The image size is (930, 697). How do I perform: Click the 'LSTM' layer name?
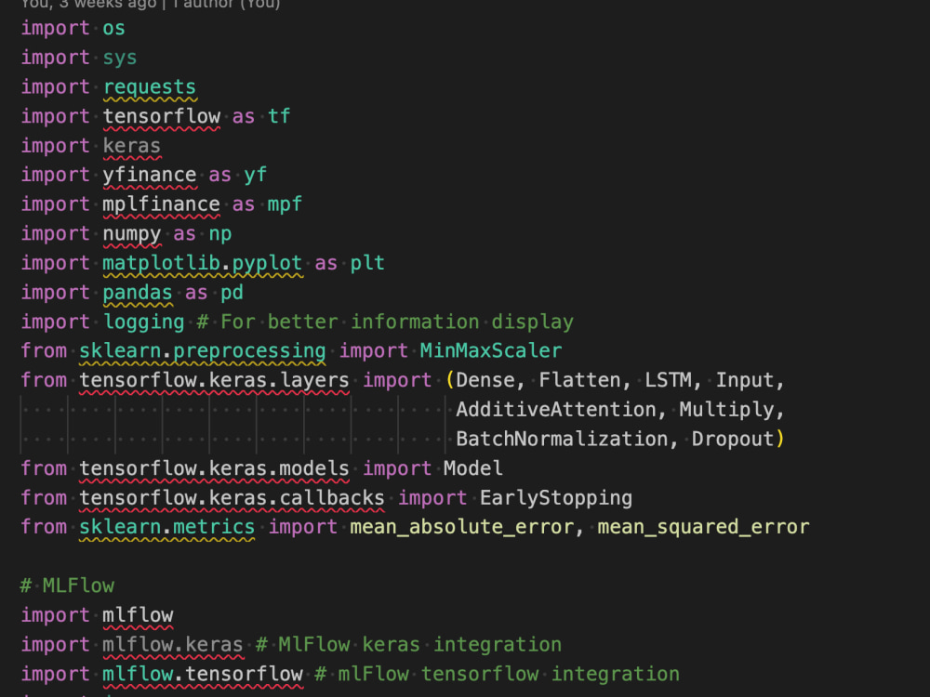(x=668, y=380)
